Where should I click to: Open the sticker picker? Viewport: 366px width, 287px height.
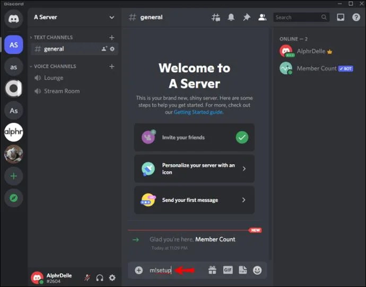243,270
